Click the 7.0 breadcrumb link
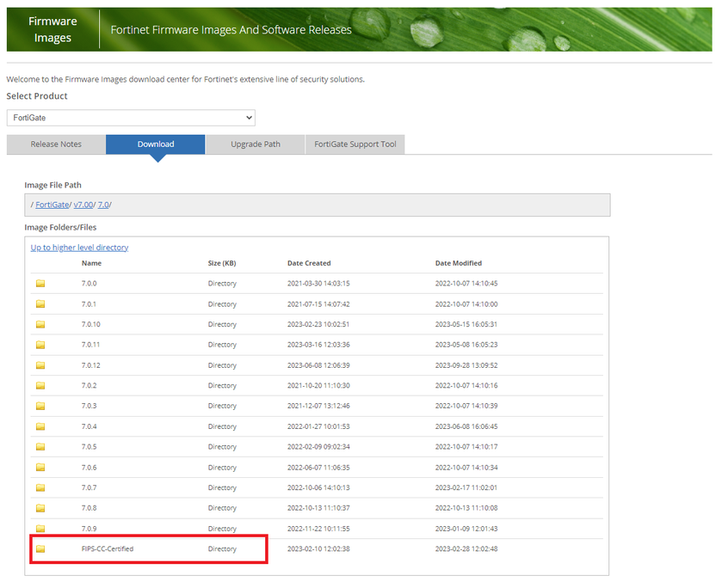Screen dimensions: 722x588 click(103, 205)
